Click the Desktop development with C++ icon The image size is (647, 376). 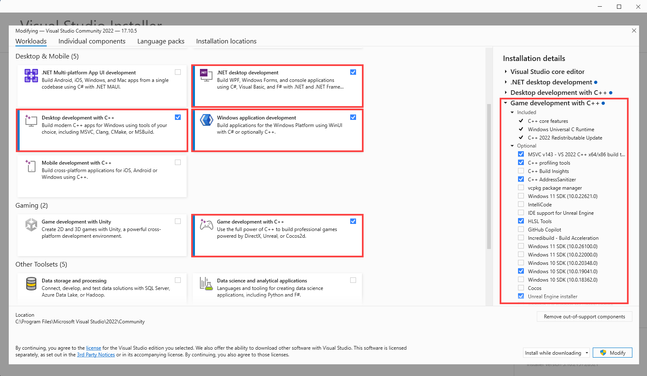click(x=31, y=121)
